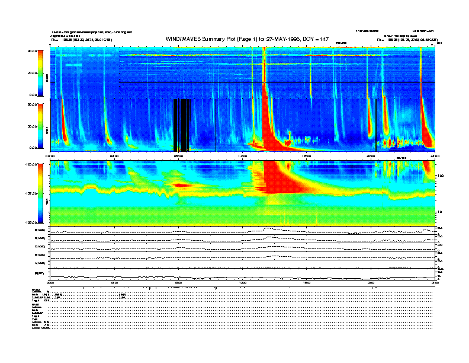This screenshot has width=469, height=363.
Task: Select the -120.00 label on the TNR color scale
Action: 31,164
